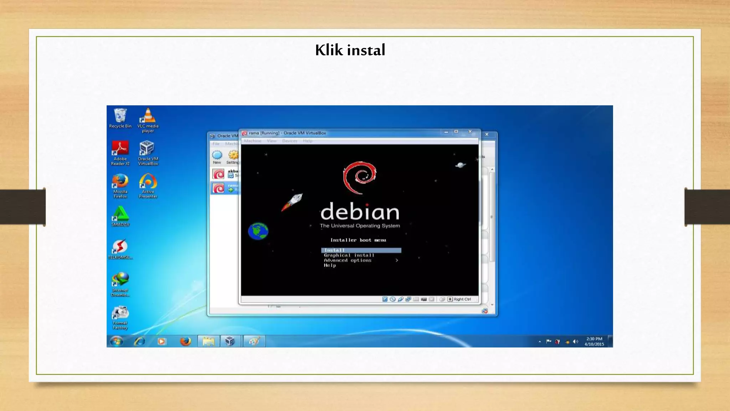Close the VirtualBox Manager window
This screenshot has height=411, width=730.
pos(487,135)
